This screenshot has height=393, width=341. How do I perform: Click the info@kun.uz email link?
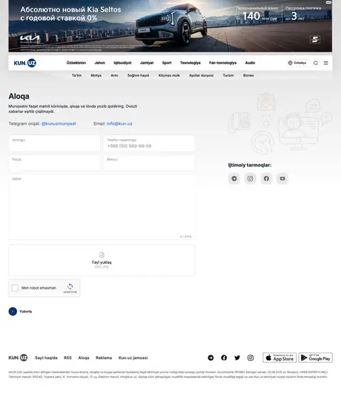click(119, 123)
